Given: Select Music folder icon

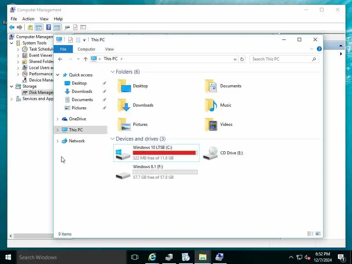Looking at the screenshot, I should pyautogui.click(x=211, y=105).
